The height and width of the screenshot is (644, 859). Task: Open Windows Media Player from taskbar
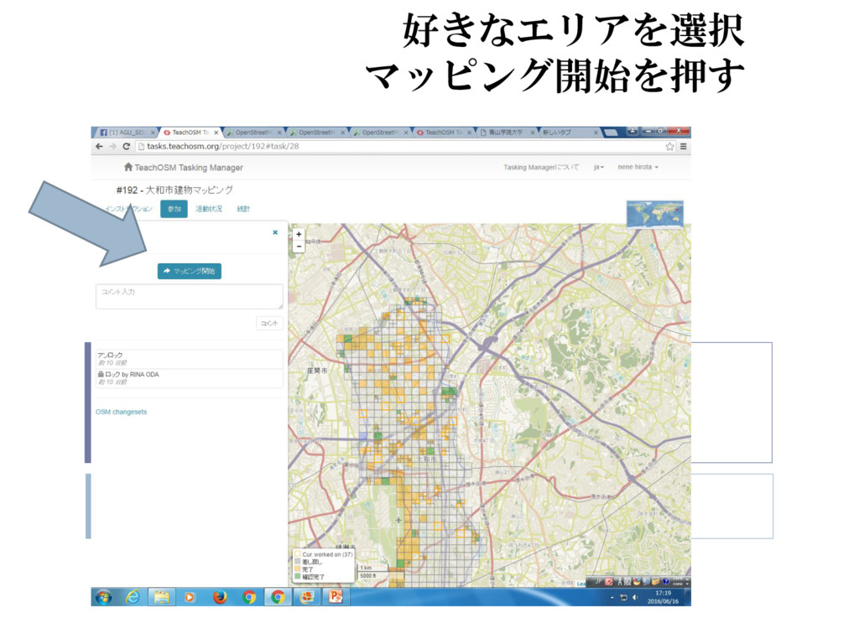tap(190, 597)
